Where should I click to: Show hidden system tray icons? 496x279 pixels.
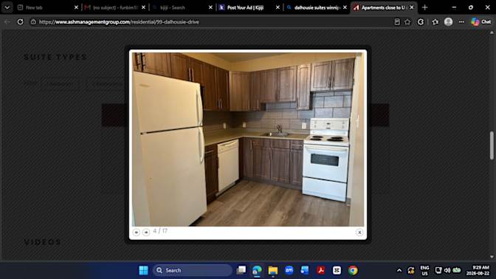(x=399, y=270)
